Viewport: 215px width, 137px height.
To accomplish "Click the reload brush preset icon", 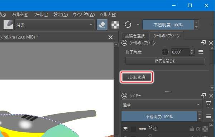I will [x=128, y=25].
